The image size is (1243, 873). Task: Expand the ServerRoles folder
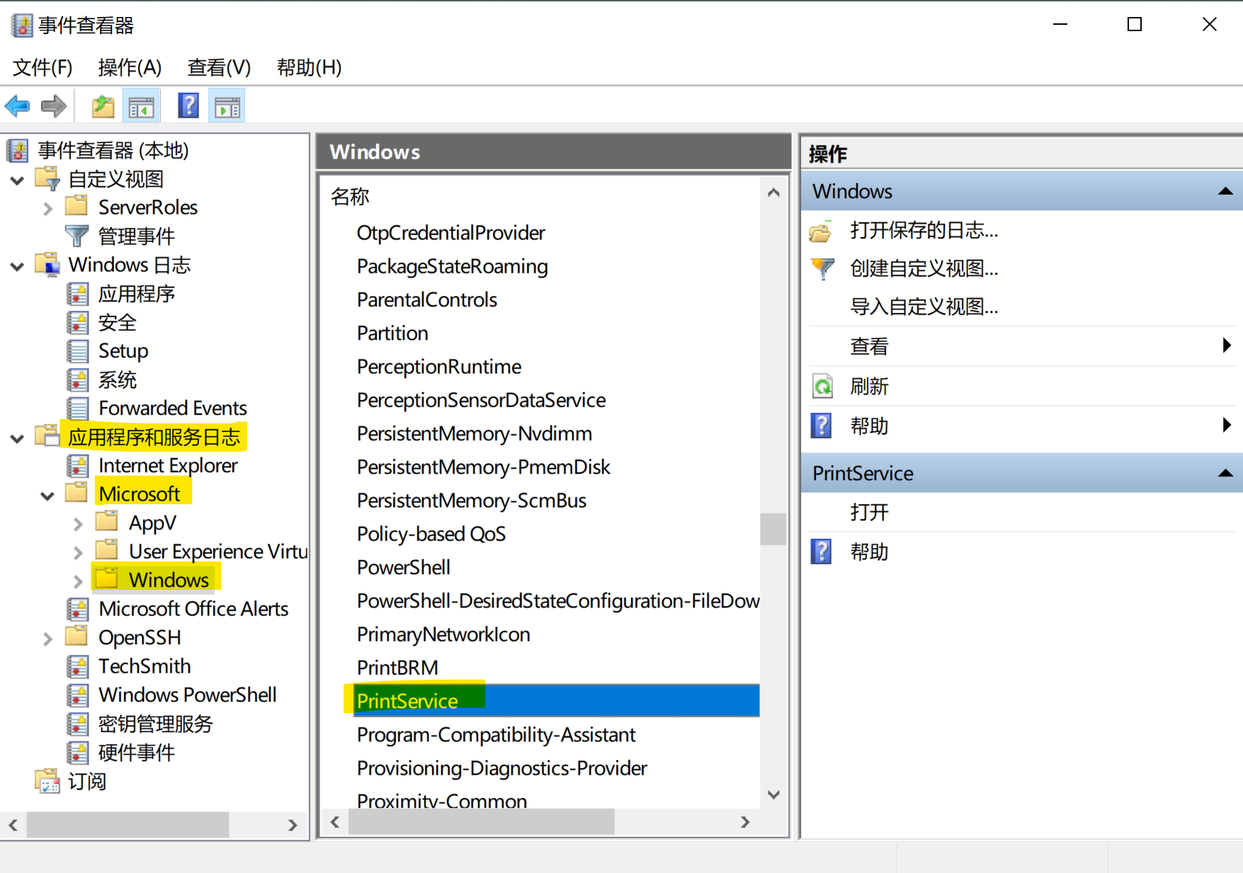click(x=47, y=209)
